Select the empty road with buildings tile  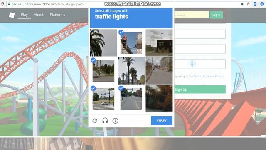[x=159, y=71]
